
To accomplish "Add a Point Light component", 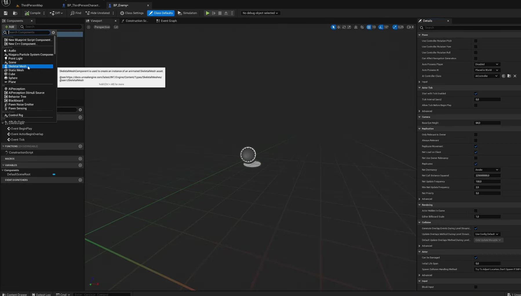I will point(28,58).
